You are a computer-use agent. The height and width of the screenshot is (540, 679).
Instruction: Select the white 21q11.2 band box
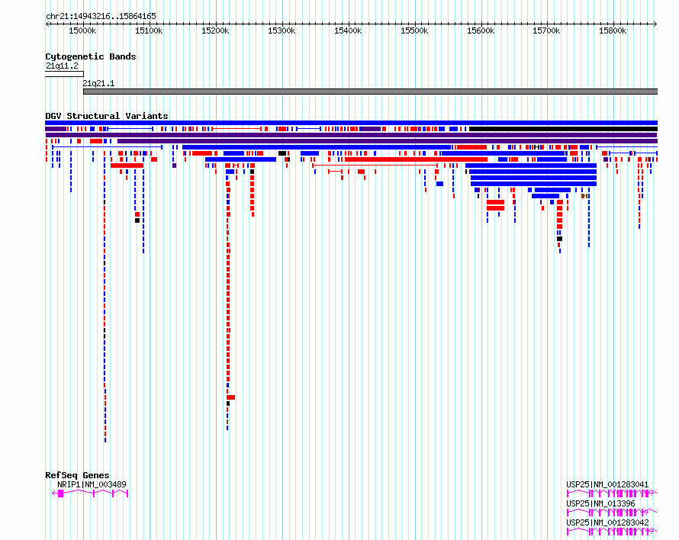pos(64,74)
